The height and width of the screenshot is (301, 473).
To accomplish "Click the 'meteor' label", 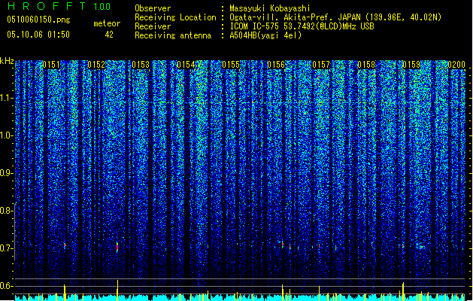I will click(107, 23).
